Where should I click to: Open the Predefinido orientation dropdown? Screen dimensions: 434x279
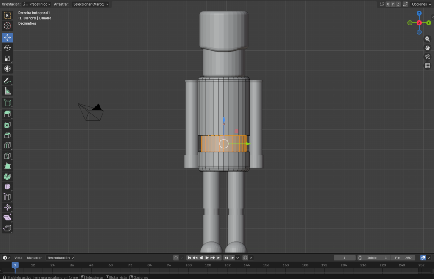pos(37,4)
